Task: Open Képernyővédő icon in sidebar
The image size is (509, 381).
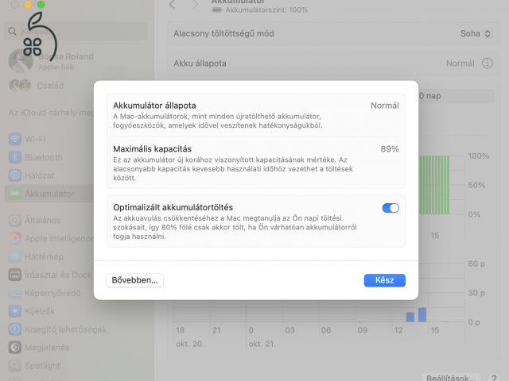Action: 15,293
